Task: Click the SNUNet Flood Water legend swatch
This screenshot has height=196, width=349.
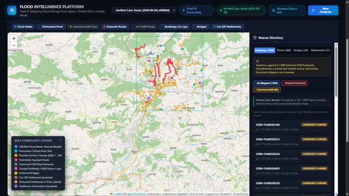Action: coord(16,147)
